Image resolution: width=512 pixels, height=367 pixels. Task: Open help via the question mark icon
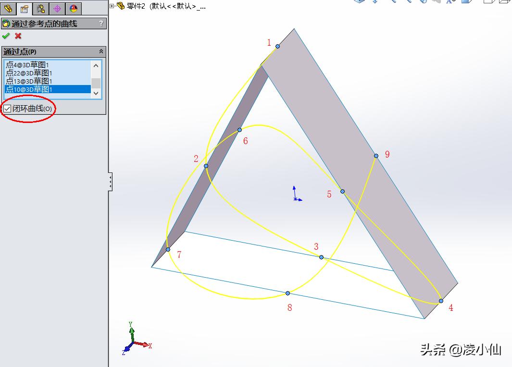[100, 23]
